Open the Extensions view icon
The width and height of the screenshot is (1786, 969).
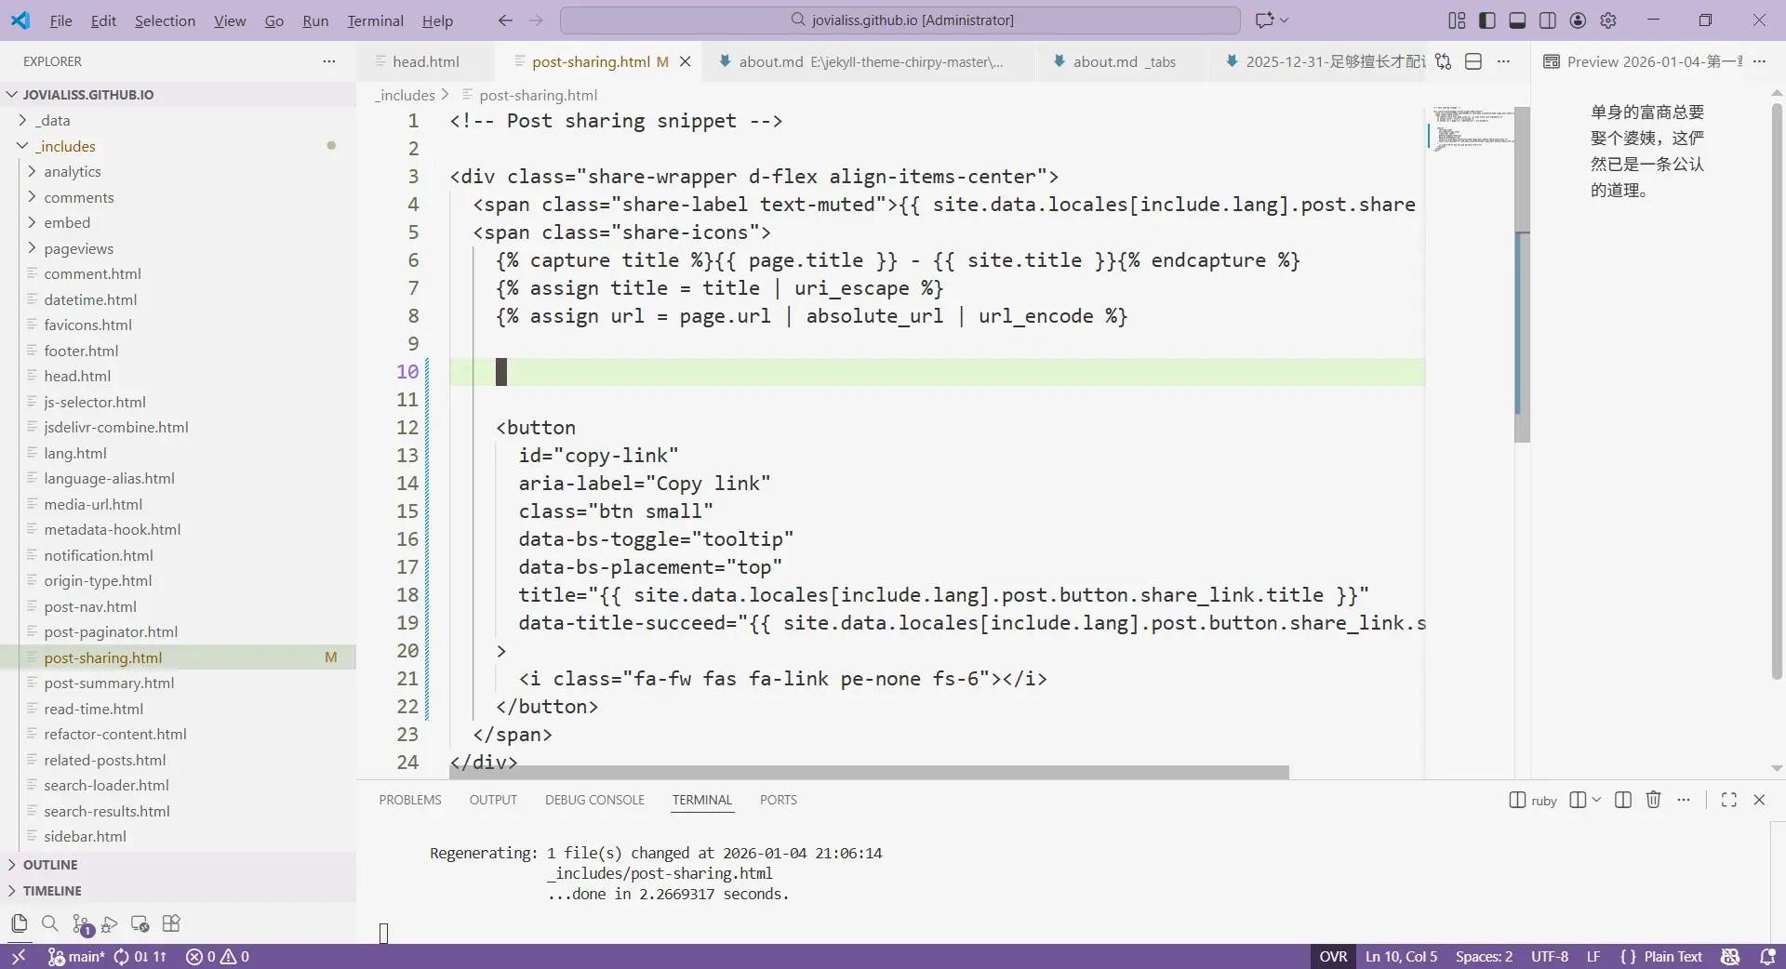(x=171, y=923)
